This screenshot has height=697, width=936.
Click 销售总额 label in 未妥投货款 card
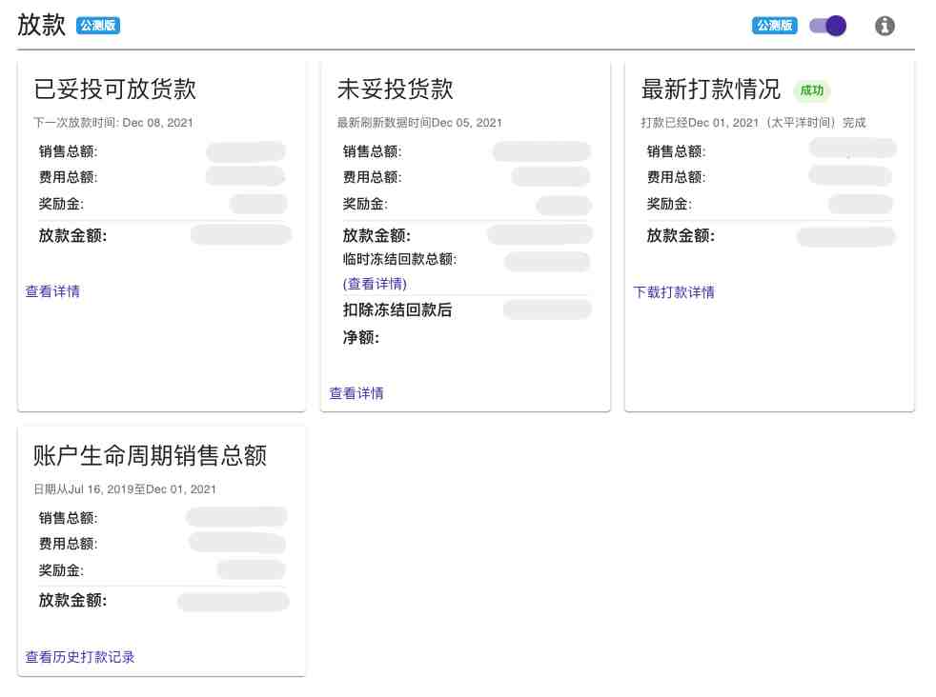(x=372, y=151)
